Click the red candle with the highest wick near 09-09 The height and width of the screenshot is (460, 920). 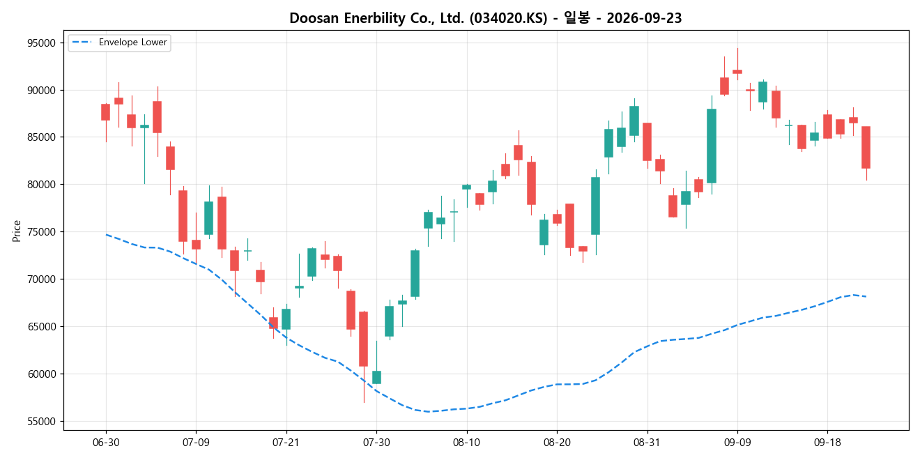point(737,71)
